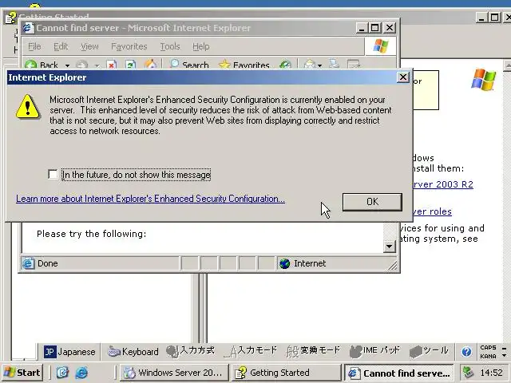Open the 'ver roles' link in Getting Started

coord(432,211)
